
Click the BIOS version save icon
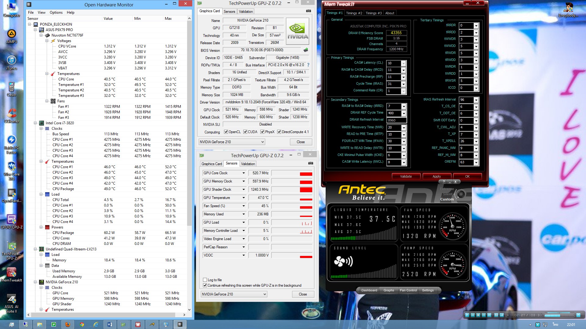(x=306, y=50)
